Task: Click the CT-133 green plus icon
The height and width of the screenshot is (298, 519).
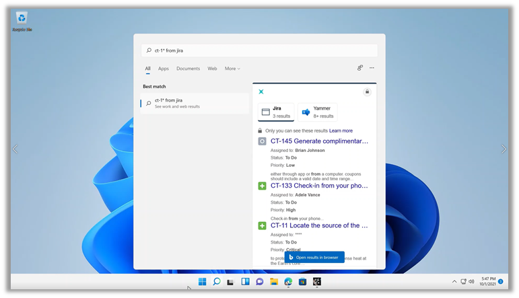Action: coord(262,186)
